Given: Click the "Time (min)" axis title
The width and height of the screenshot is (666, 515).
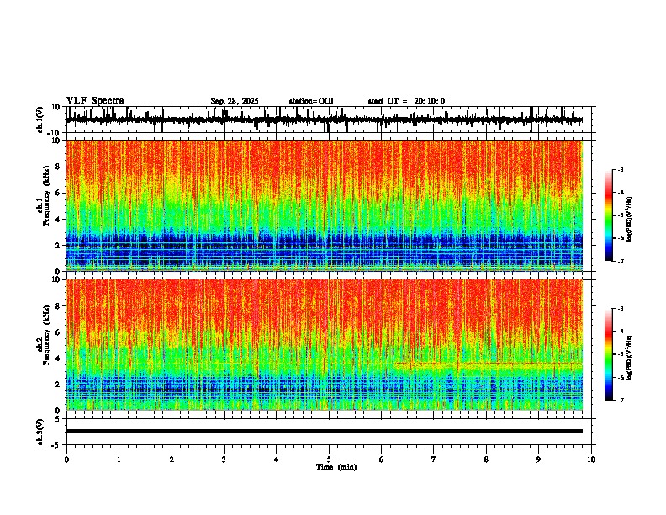Looking at the screenshot, I should 336,467.
